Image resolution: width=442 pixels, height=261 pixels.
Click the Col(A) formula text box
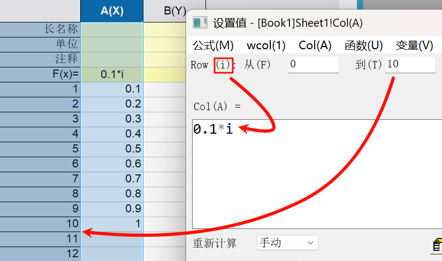[x=317, y=174]
